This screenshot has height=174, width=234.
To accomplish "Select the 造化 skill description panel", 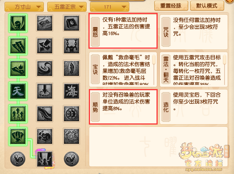I will pos(194,107).
